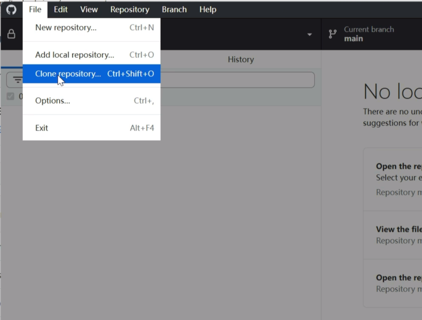Screen dimensions: 422x320
Task: Click the 'No loc' heading text
Action: (392, 91)
